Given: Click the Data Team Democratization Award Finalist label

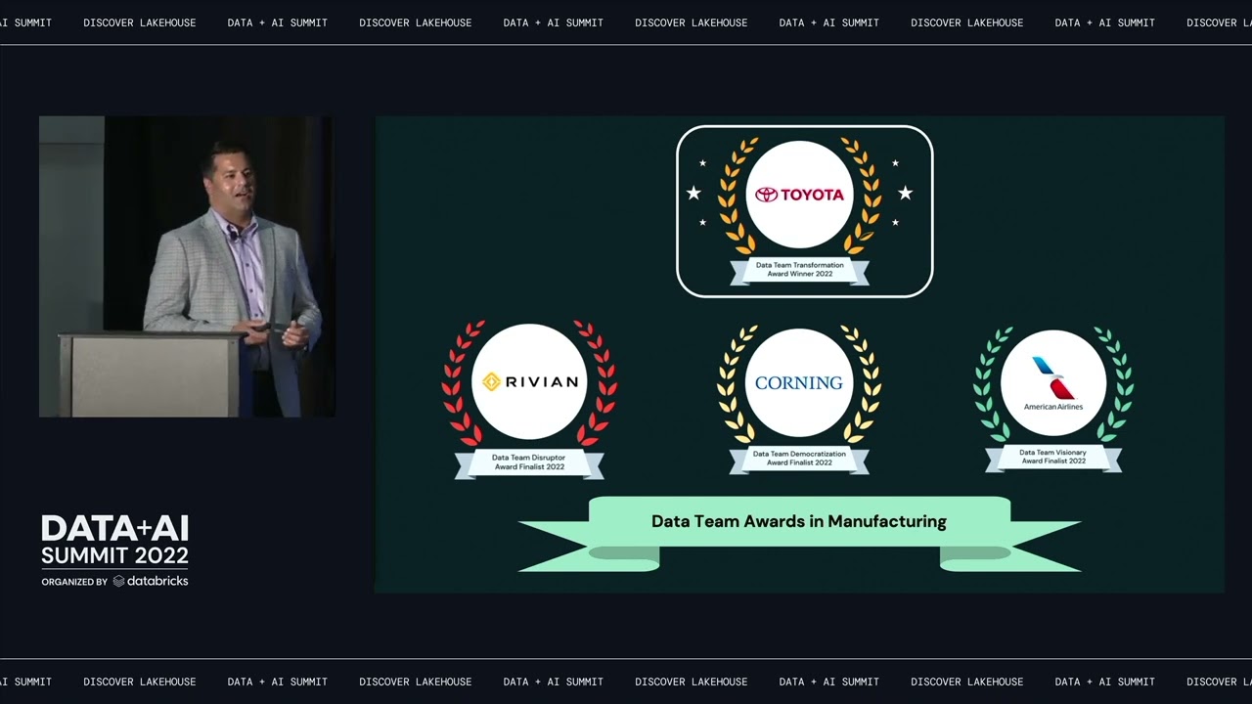Looking at the screenshot, I should click(x=799, y=458).
